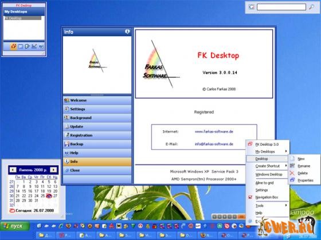The height and width of the screenshot is (240, 321).
Task: Select date 22 in the calendar
Action: point(24,195)
